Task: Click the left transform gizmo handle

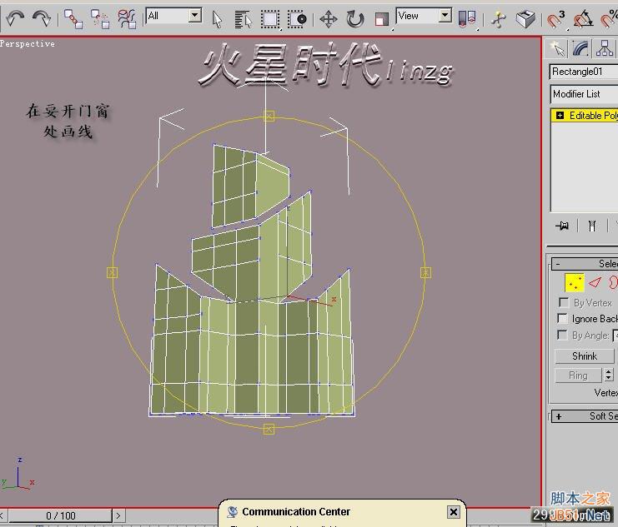Action: (x=112, y=272)
